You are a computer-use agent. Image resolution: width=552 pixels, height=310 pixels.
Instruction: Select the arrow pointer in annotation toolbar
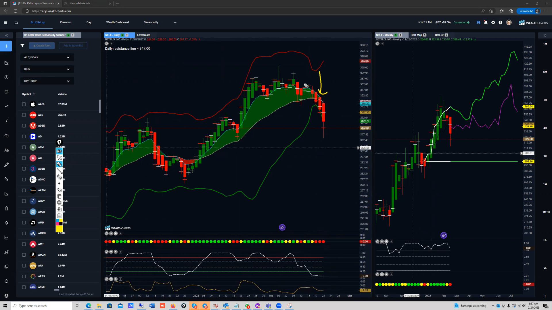[x=59, y=158]
